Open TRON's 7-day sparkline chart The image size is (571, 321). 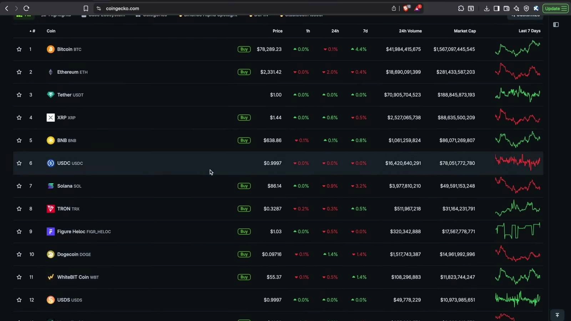point(517,208)
